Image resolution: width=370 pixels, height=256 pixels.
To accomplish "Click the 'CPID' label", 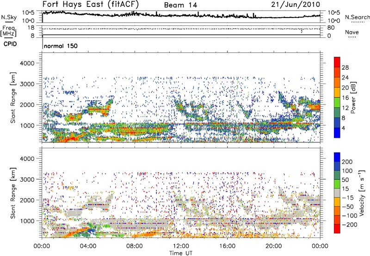I will tap(10, 44).
